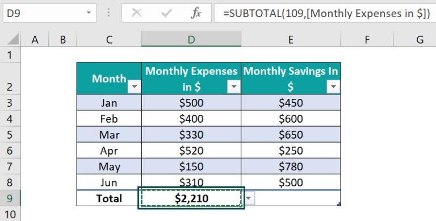The height and width of the screenshot is (221, 436).
Task: Click the Cancel X icon in formula bar
Action: 136,13
